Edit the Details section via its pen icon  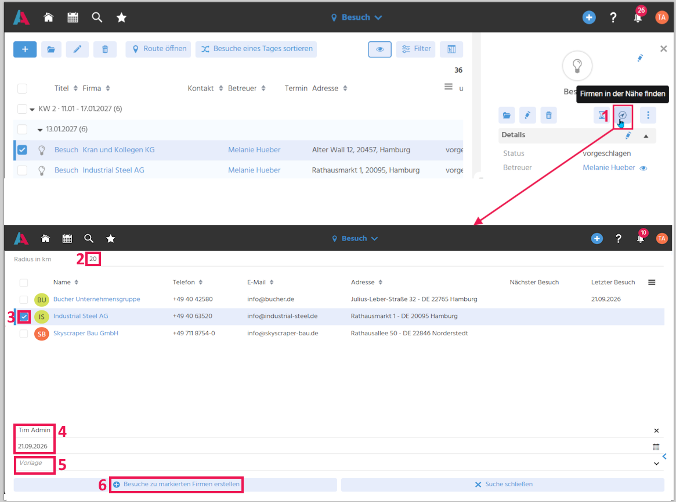coord(628,135)
